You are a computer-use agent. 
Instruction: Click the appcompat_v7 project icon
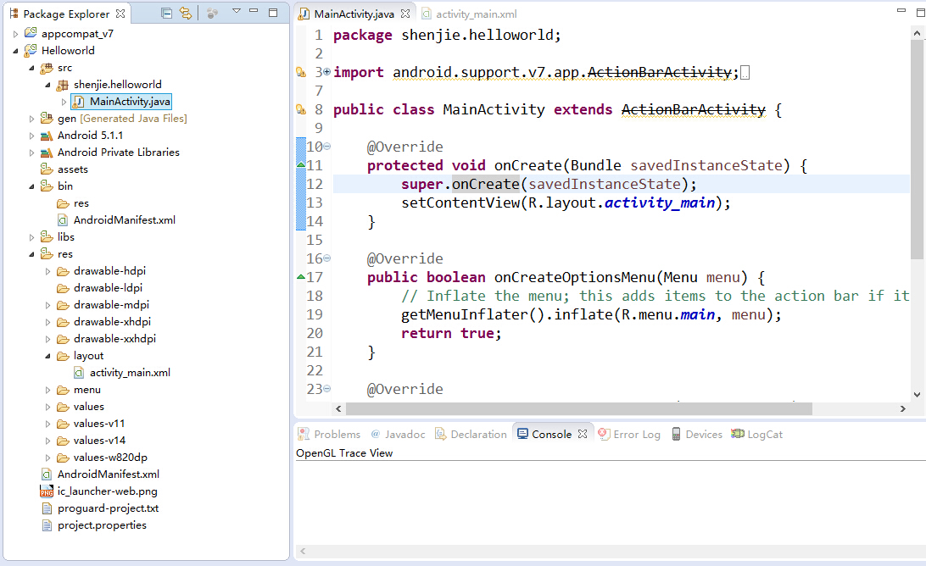(31, 34)
